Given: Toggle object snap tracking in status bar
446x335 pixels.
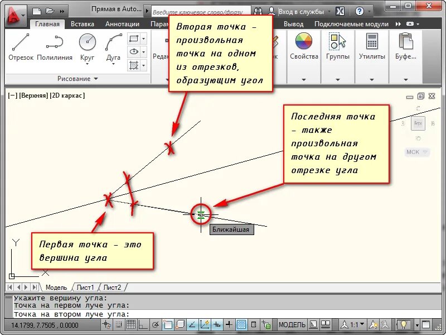Looking at the screenshot, I should (192, 325).
